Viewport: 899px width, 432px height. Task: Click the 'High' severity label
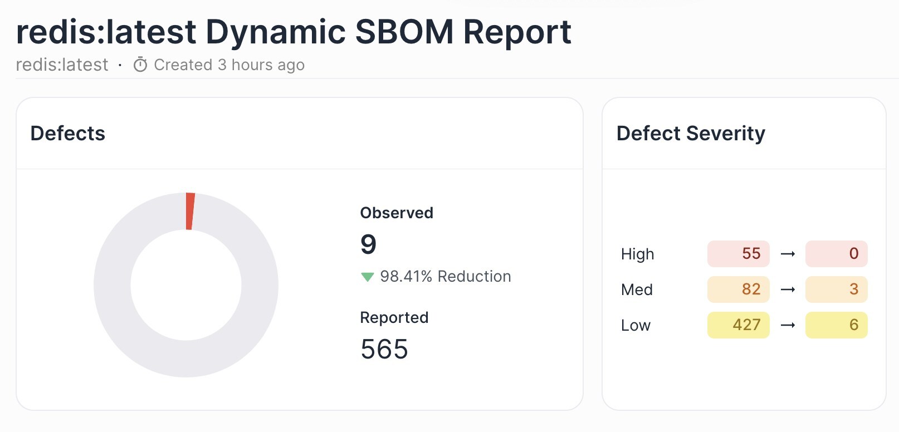(638, 254)
